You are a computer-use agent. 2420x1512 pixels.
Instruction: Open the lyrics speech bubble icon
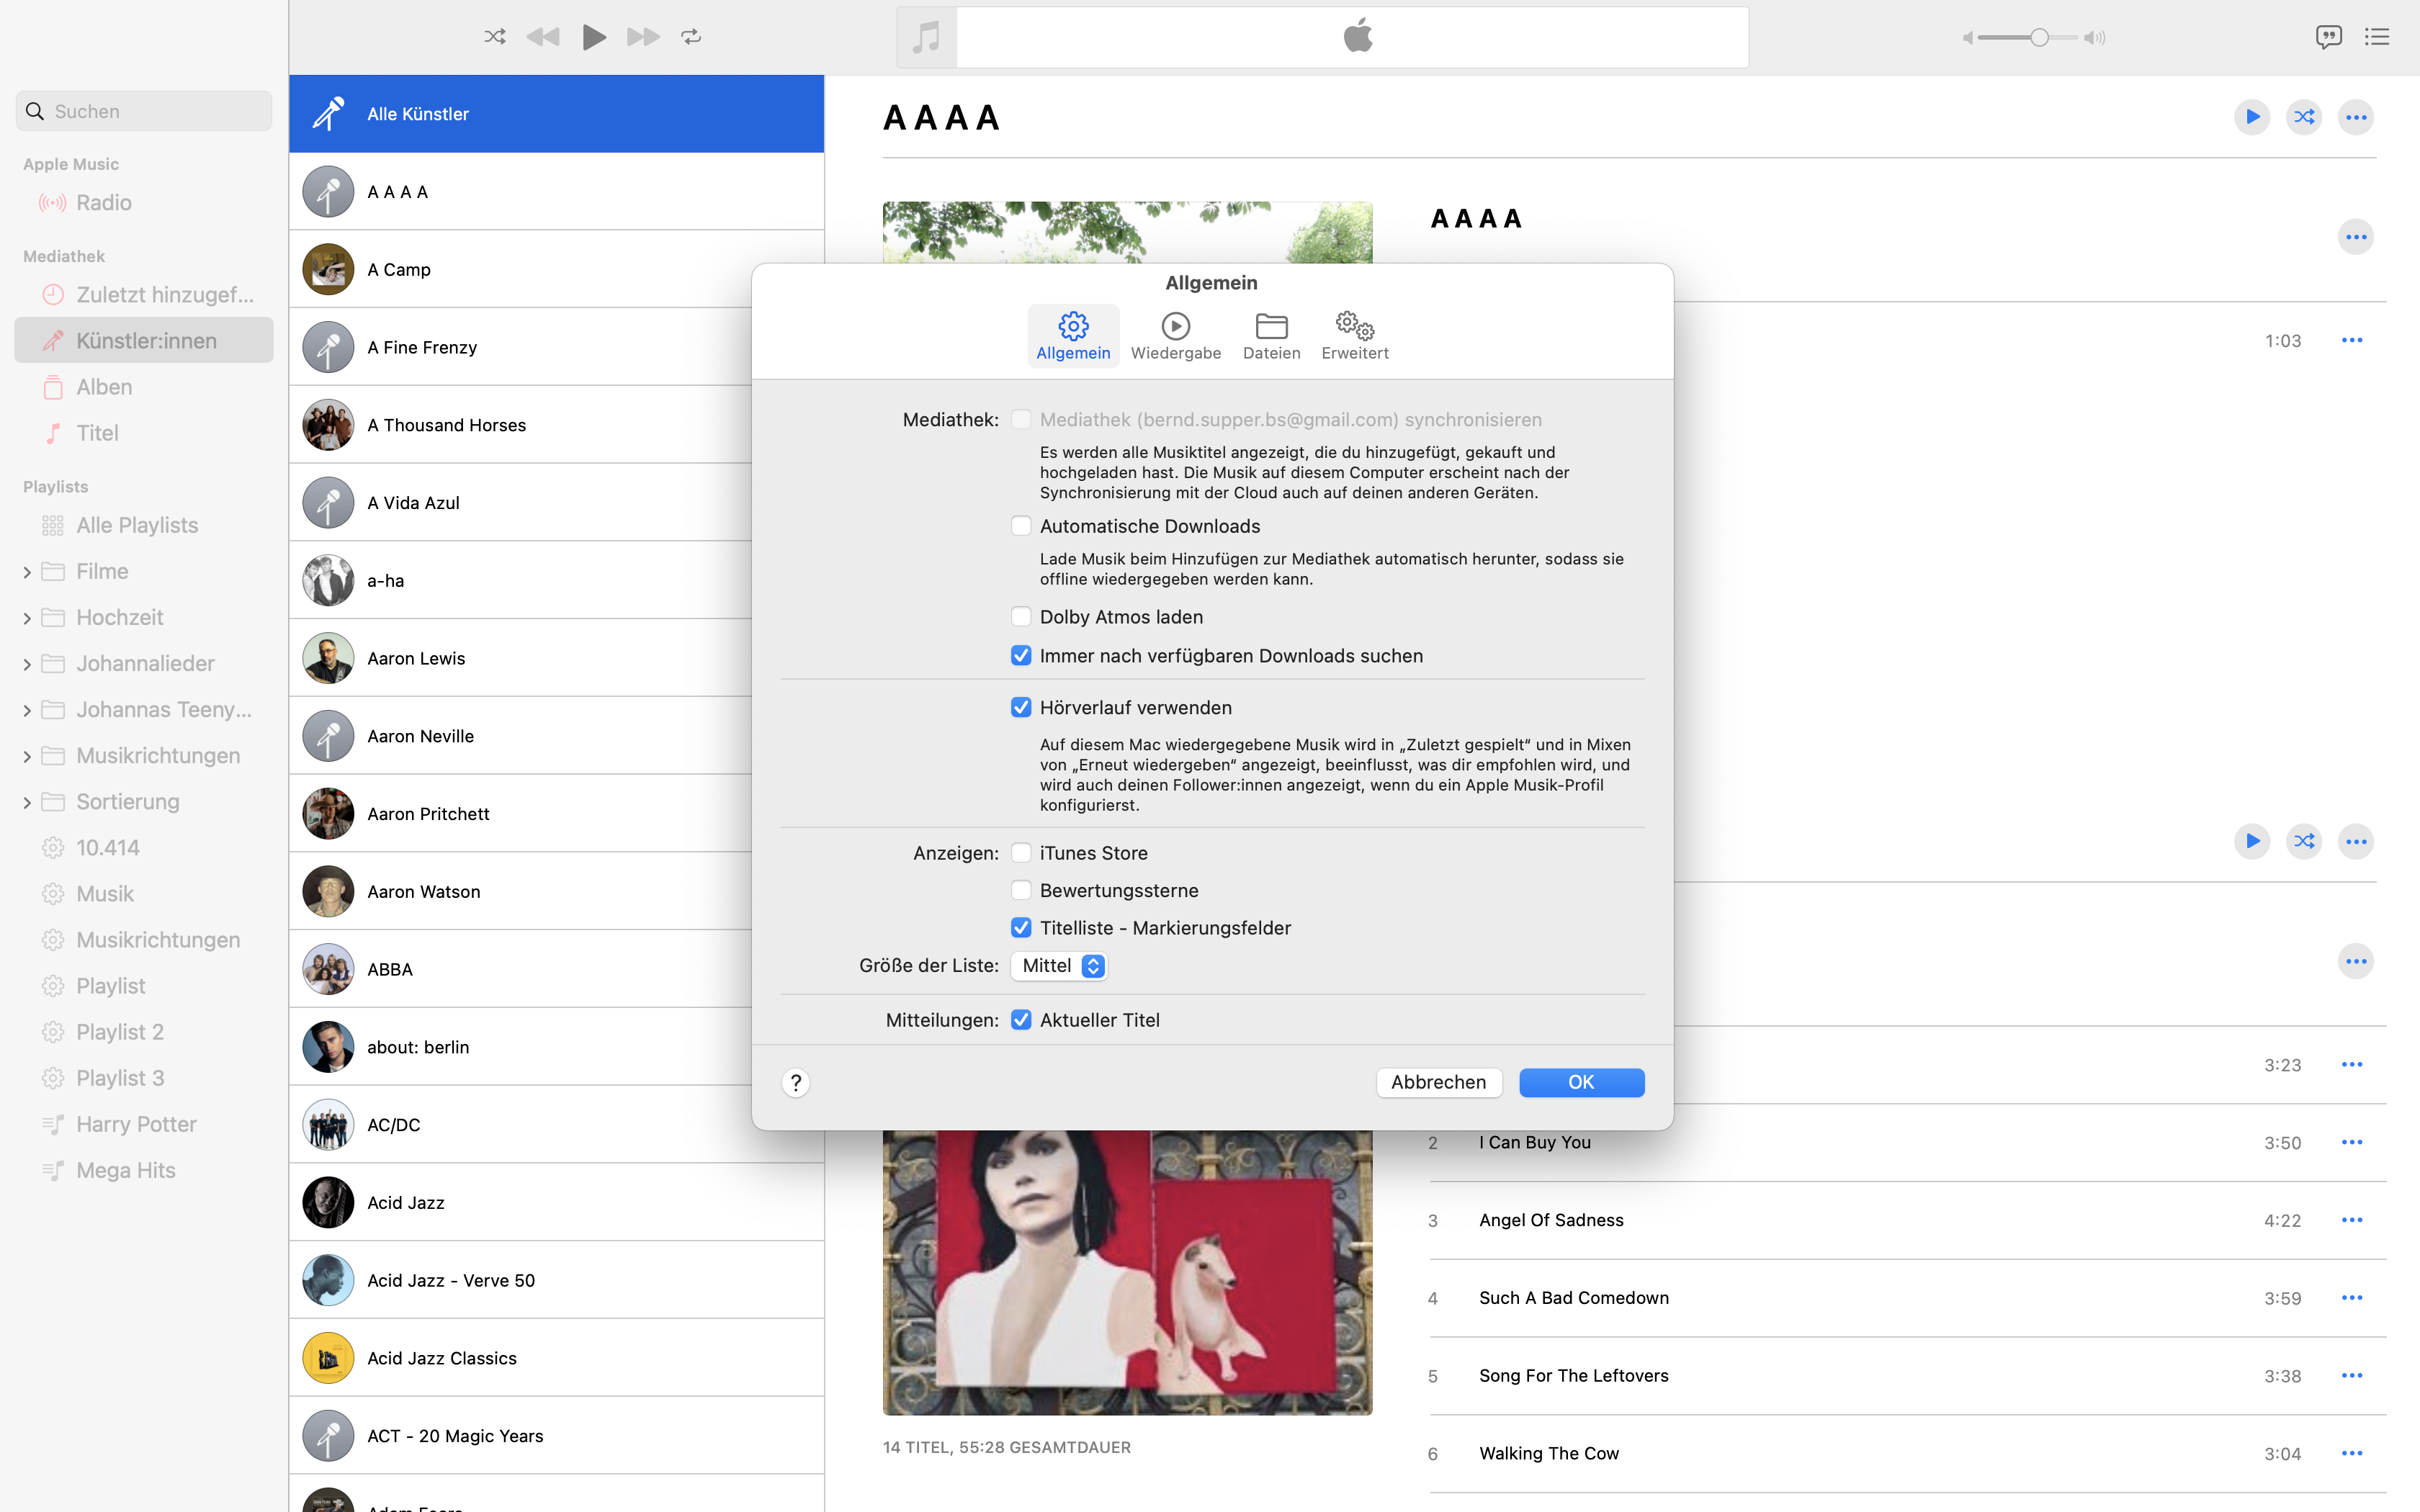click(2328, 37)
